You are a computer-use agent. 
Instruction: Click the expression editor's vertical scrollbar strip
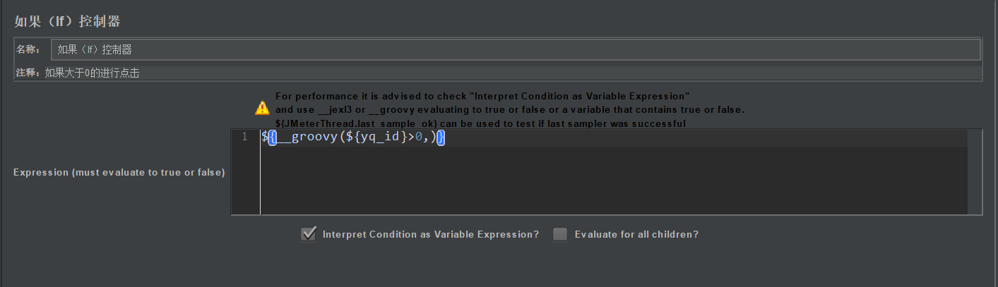pos(975,171)
